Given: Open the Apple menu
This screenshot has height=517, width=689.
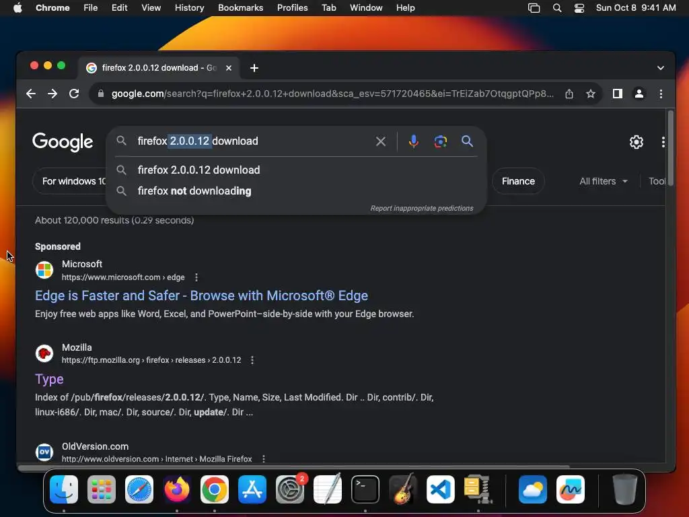Looking at the screenshot, I should [17, 8].
